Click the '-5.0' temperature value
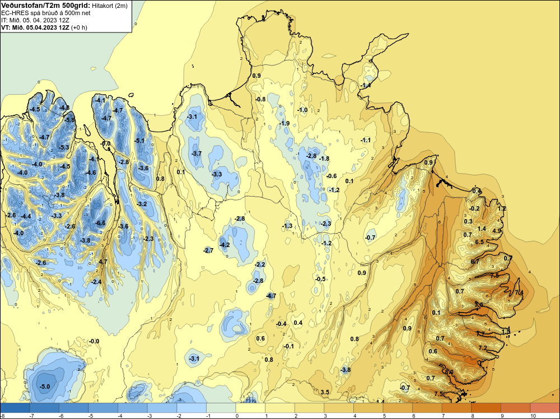560x419 pixels. click(45, 387)
